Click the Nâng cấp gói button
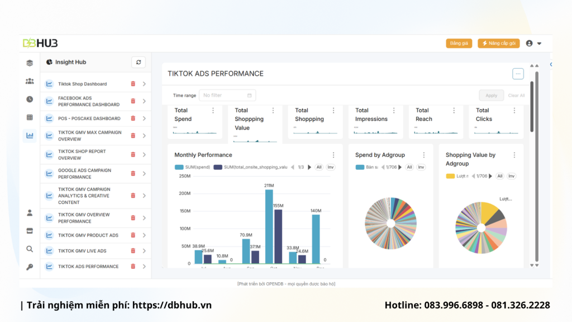The height and width of the screenshot is (322, 572). coord(498,43)
